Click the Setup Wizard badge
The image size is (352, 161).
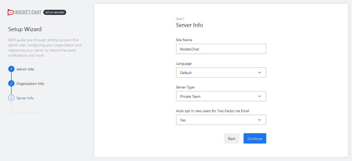[x=55, y=12]
